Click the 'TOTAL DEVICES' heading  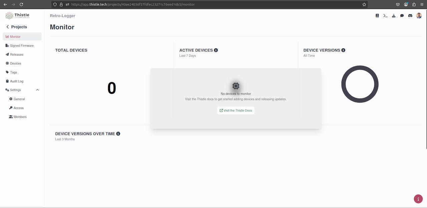point(71,50)
